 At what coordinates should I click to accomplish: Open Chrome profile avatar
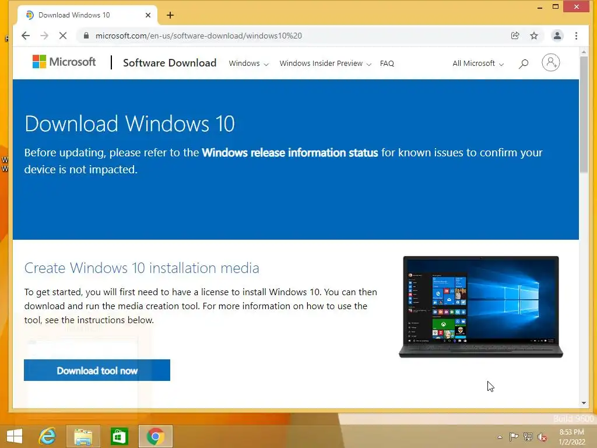click(x=557, y=36)
